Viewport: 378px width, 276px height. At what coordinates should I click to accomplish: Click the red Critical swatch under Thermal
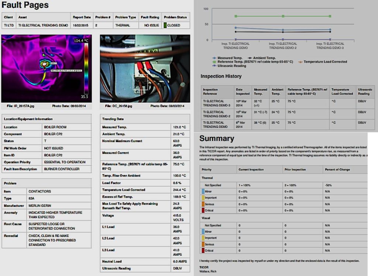(x=203, y=210)
